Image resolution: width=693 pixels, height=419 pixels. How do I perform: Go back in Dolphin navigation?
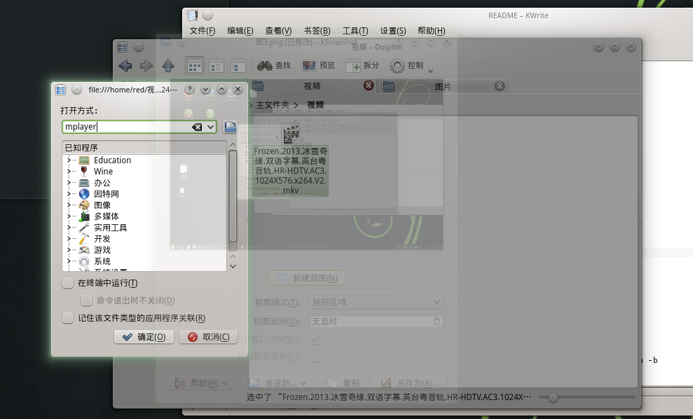pyautogui.click(x=125, y=66)
